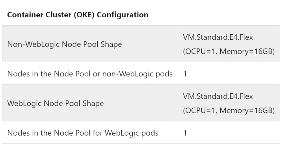Select Nodes in the Node Pool or non-WebLogic pods
The image size is (281, 145).
(x=90, y=74)
